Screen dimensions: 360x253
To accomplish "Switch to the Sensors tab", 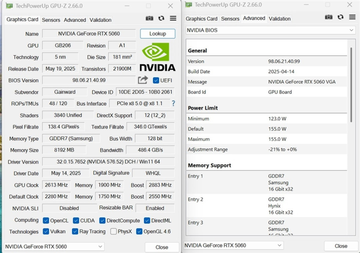I will pyautogui.click(x=51, y=20).
